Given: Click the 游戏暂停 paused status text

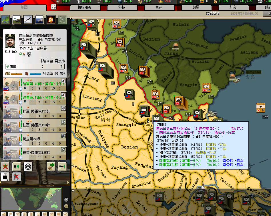Looking at the screenshot, I should pyautogui.click(x=213, y=13).
